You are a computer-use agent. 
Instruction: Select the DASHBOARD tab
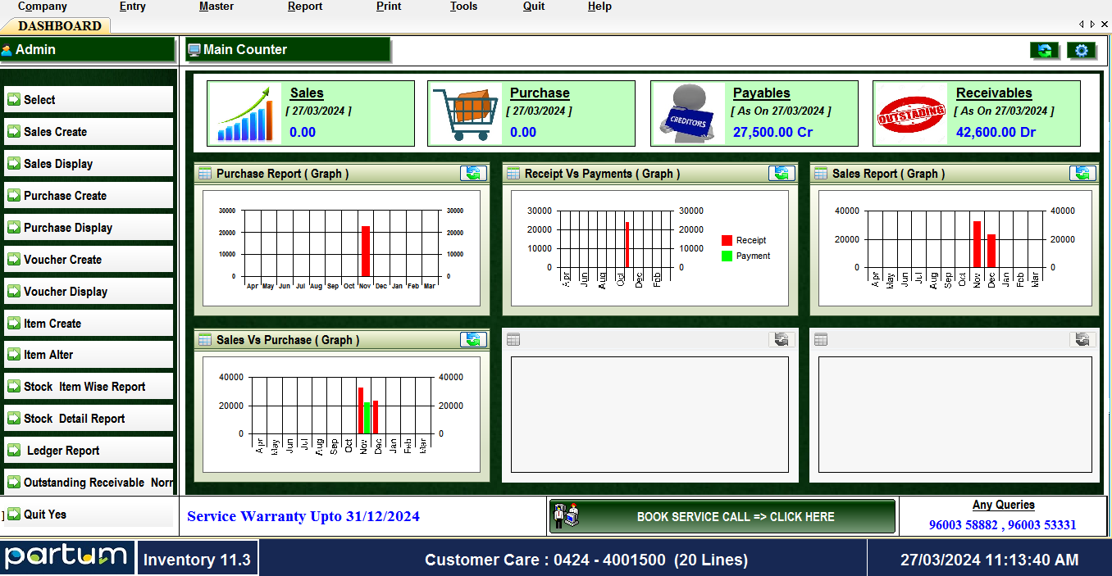60,26
